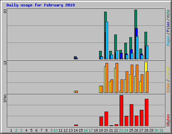Click the red KBytes bar for day 28
Image resolution: width=172 pixels, height=134 pixels.
click(x=146, y=112)
